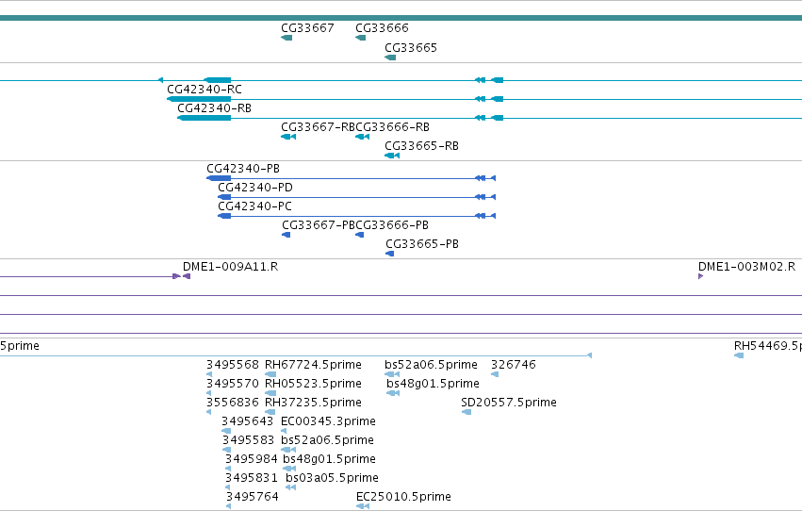Click the RH67724.5prime EST label
802x511 pixels.
tap(313, 365)
